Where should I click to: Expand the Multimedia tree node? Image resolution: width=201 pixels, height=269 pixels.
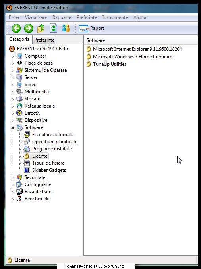[12, 92]
